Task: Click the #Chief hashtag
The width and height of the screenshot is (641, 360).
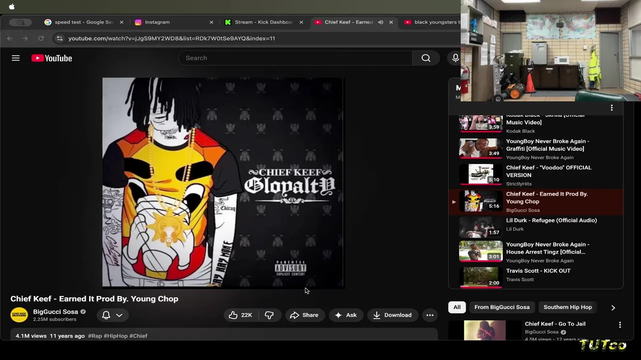Action: coord(138,336)
